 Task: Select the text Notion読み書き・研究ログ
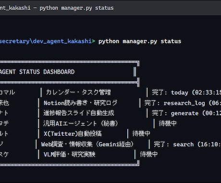[80, 103]
